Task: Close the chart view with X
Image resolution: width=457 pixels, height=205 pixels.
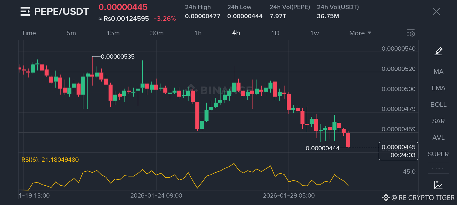Action: coord(436,11)
